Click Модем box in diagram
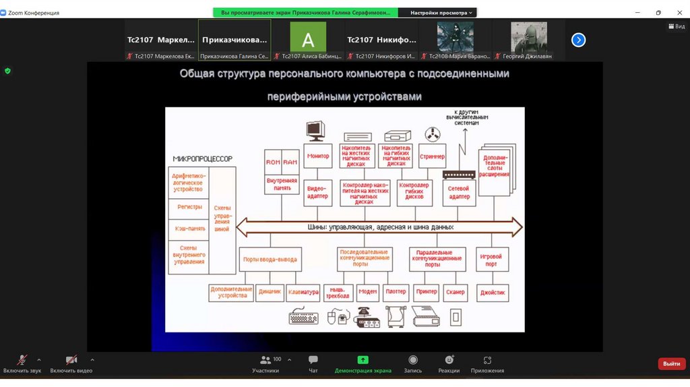This screenshot has height=387, width=690. pyautogui.click(x=367, y=292)
